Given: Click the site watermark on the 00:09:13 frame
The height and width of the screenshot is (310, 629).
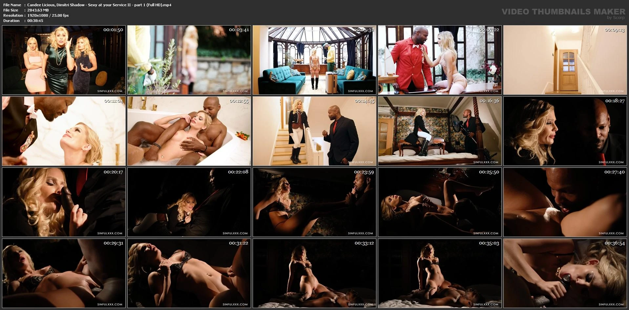Looking at the screenshot, I should pos(611,91).
